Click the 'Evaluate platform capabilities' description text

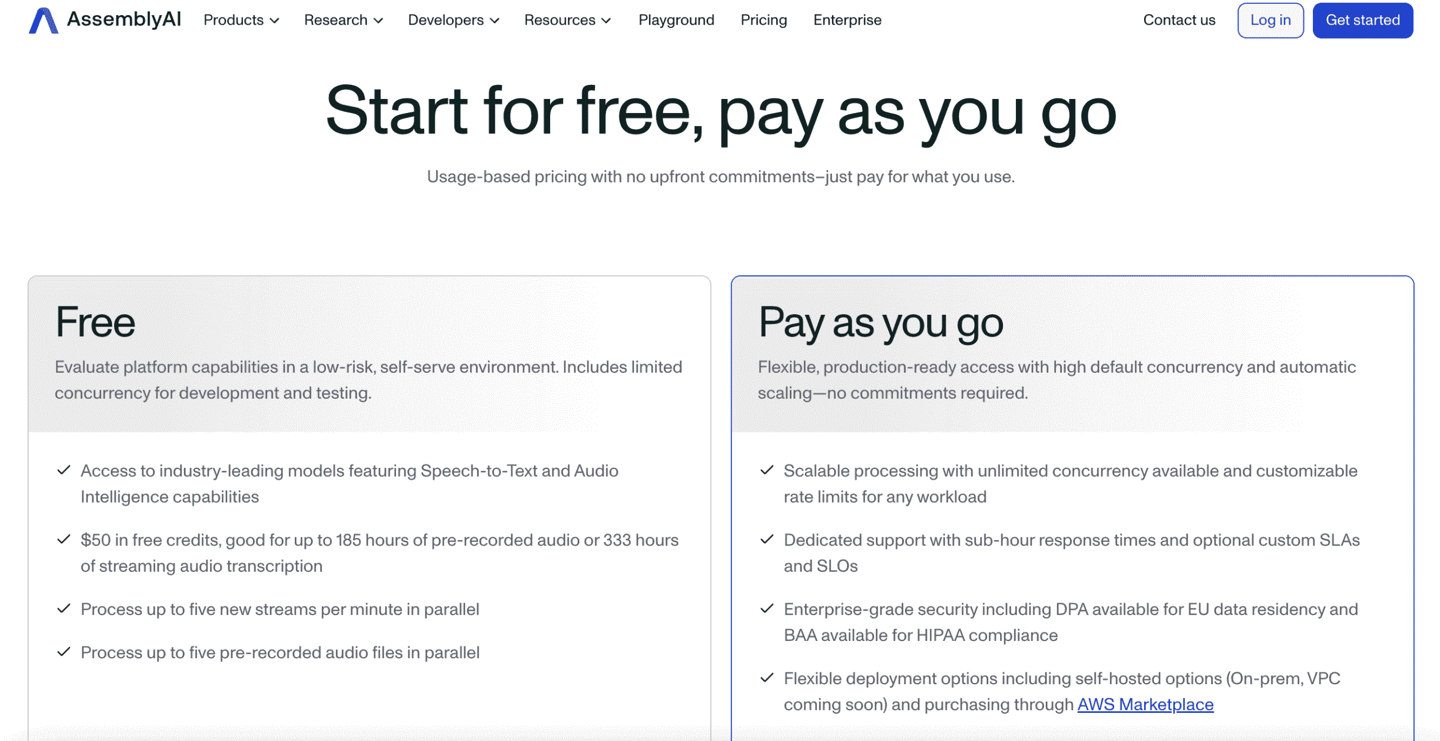(x=368, y=379)
